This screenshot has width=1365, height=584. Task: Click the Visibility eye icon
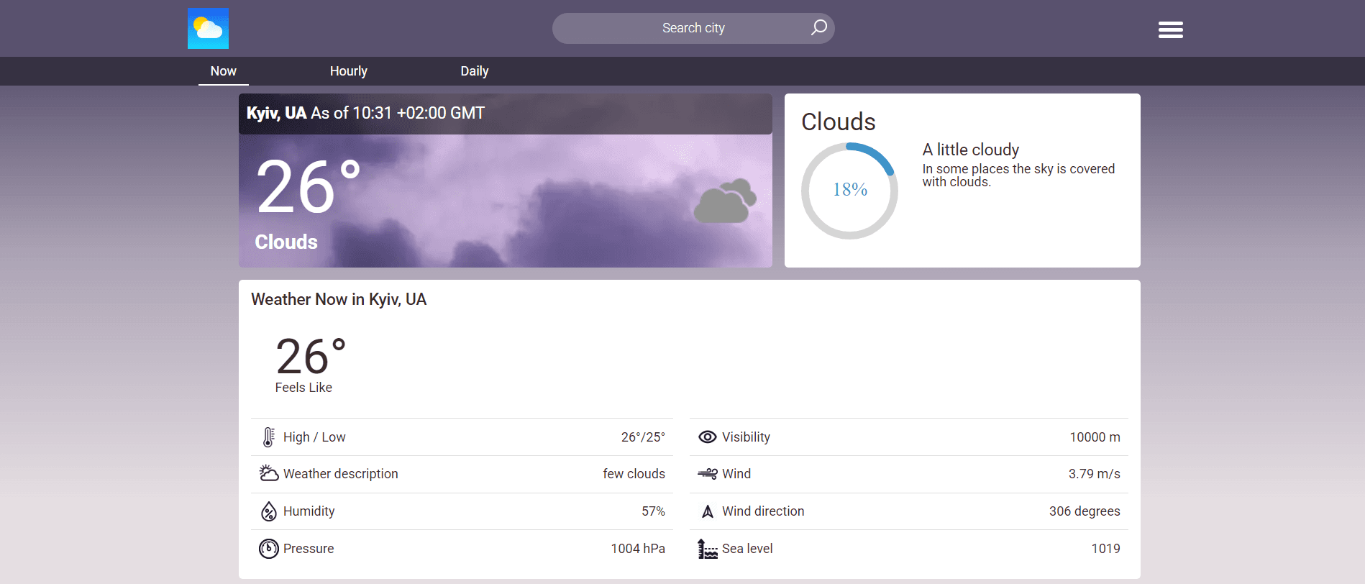708,437
